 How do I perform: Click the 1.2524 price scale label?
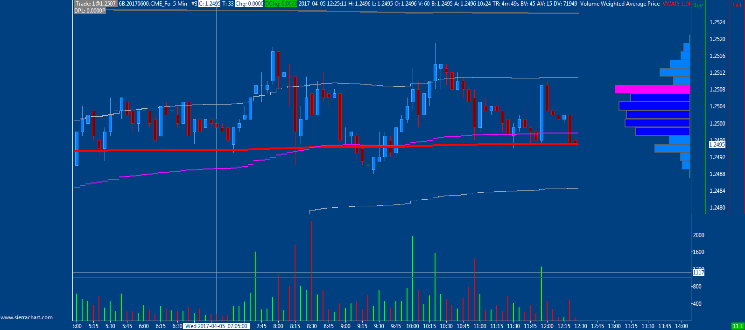click(x=717, y=22)
